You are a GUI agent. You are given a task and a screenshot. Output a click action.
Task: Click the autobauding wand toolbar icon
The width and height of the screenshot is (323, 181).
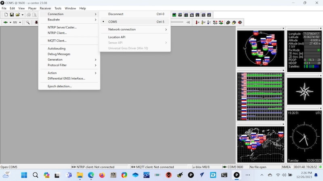pos(28,22)
